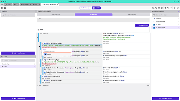Click the trash delete icon in toolbar

(x=165, y=8)
